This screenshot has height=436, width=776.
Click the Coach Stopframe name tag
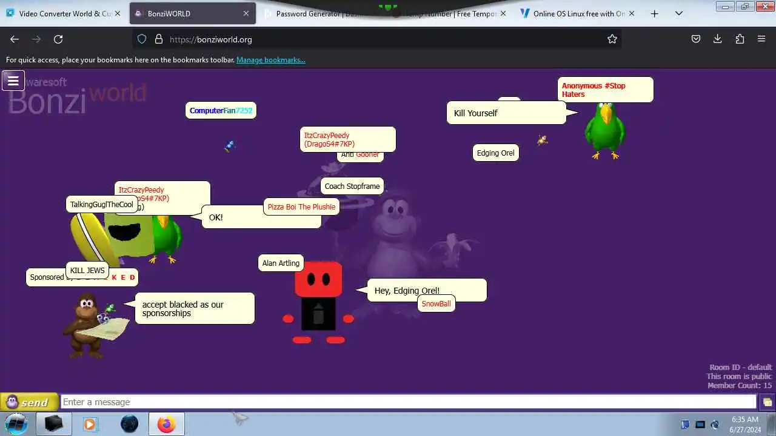pyautogui.click(x=352, y=186)
